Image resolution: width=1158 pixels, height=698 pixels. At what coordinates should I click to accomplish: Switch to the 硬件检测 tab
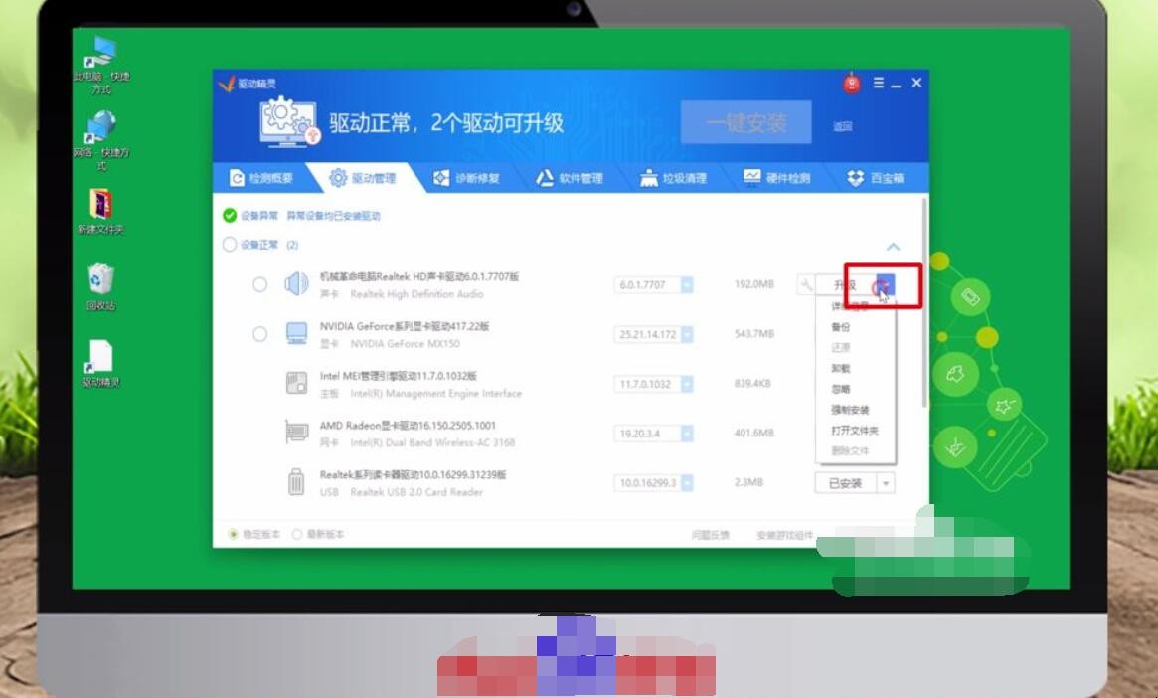pos(777,178)
